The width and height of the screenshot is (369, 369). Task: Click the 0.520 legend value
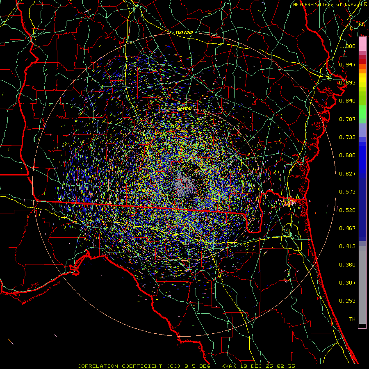tap(347, 210)
